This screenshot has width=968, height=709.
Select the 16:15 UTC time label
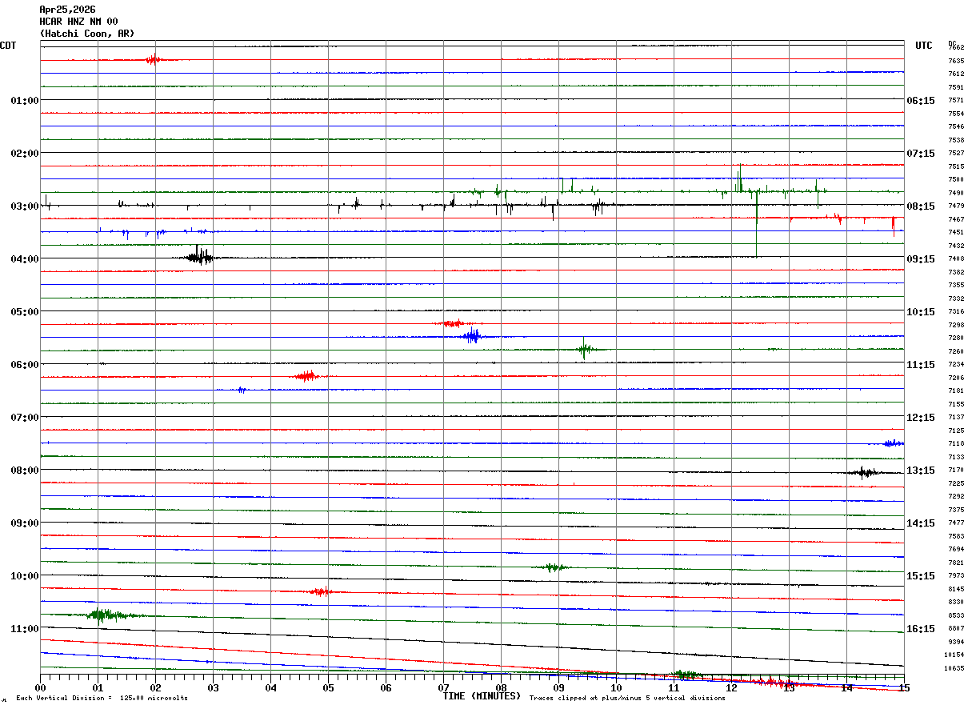[921, 628]
